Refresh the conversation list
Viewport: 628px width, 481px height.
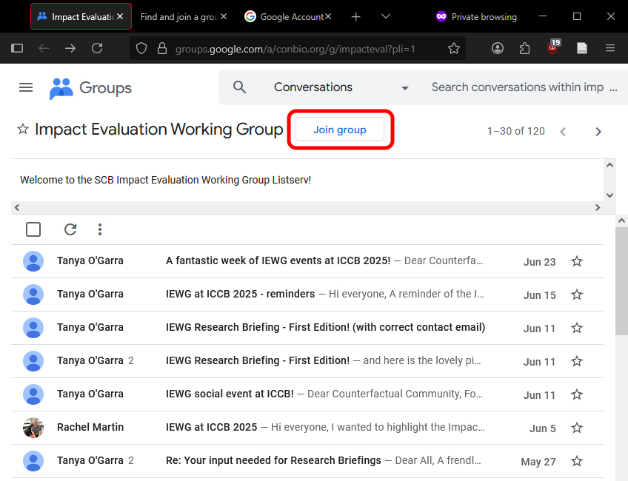pos(70,229)
